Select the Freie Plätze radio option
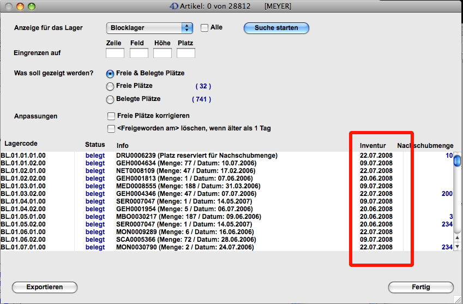463x304 pixels. coord(111,86)
